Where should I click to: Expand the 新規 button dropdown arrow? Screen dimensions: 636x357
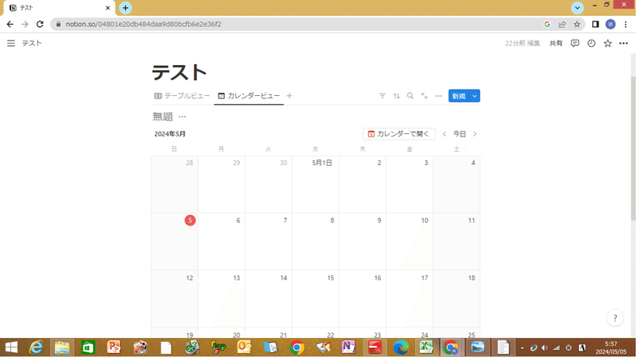click(475, 96)
